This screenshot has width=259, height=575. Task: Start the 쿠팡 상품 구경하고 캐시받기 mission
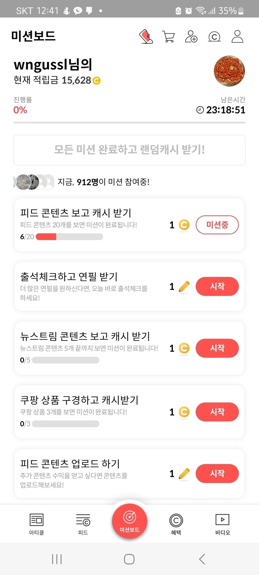tap(217, 412)
